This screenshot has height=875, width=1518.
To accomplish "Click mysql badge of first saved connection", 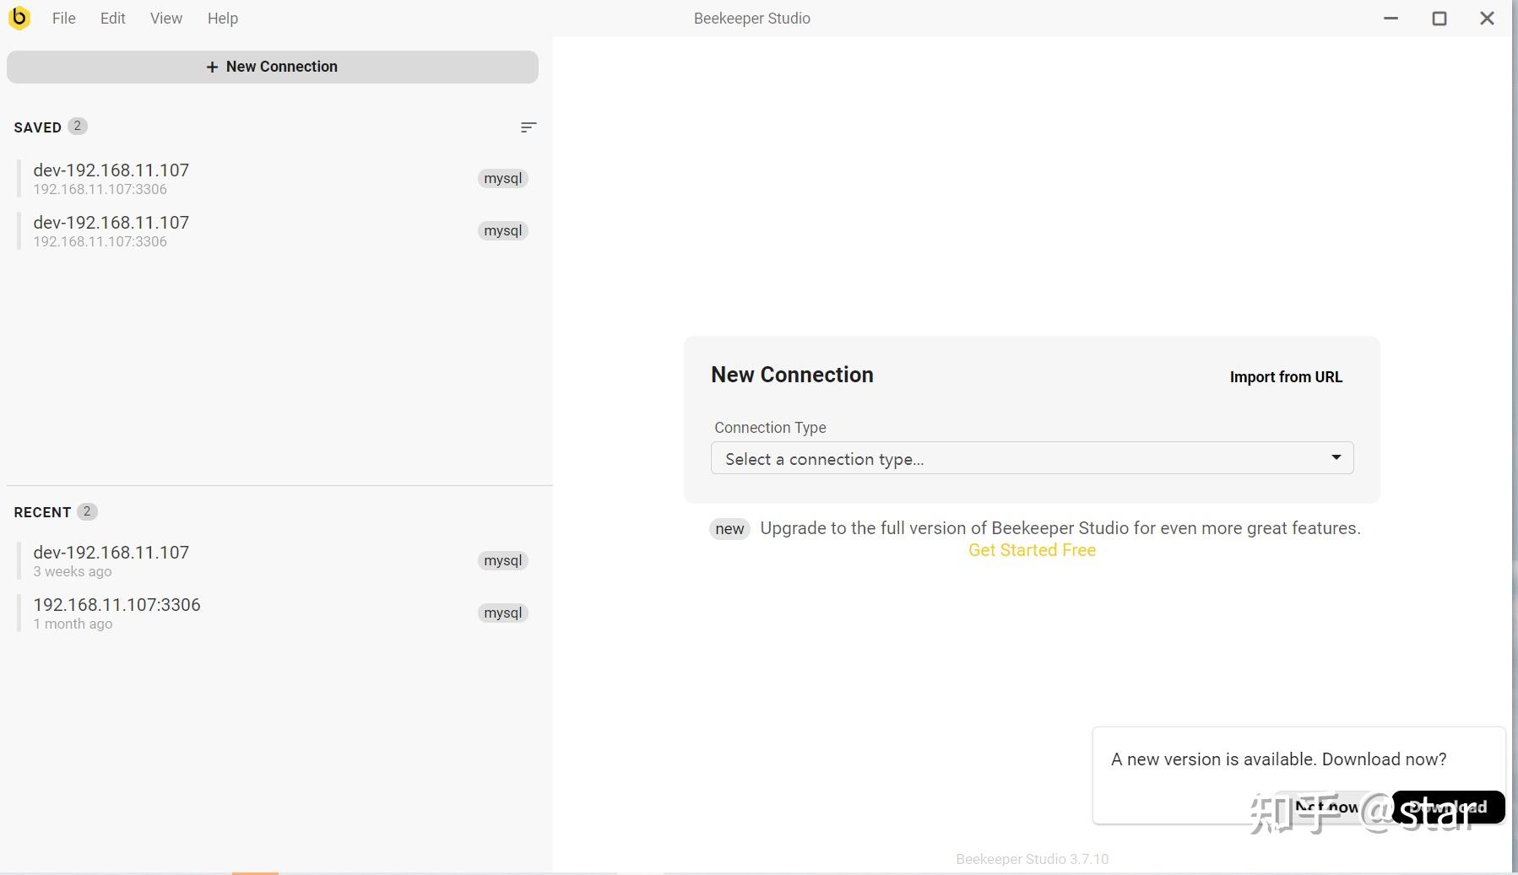I will [502, 179].
